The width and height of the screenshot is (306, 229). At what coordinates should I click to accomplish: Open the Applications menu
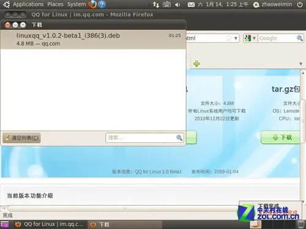click(x=28, y=4)
